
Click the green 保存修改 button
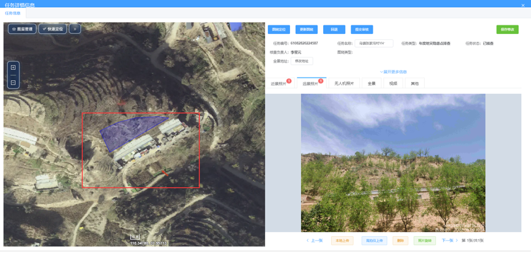coord(508,29)
